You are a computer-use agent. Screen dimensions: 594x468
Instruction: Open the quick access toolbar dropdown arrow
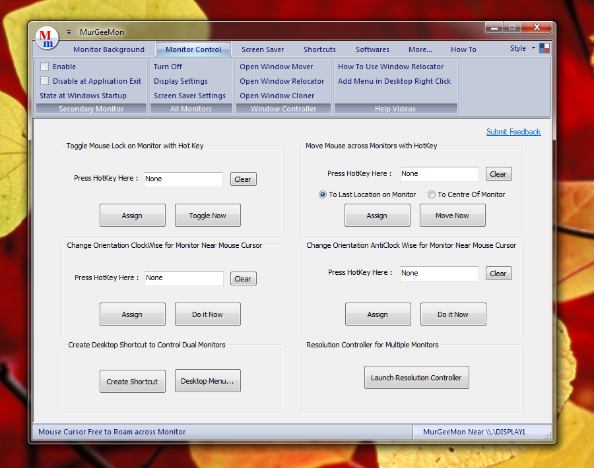pos(69,32)
